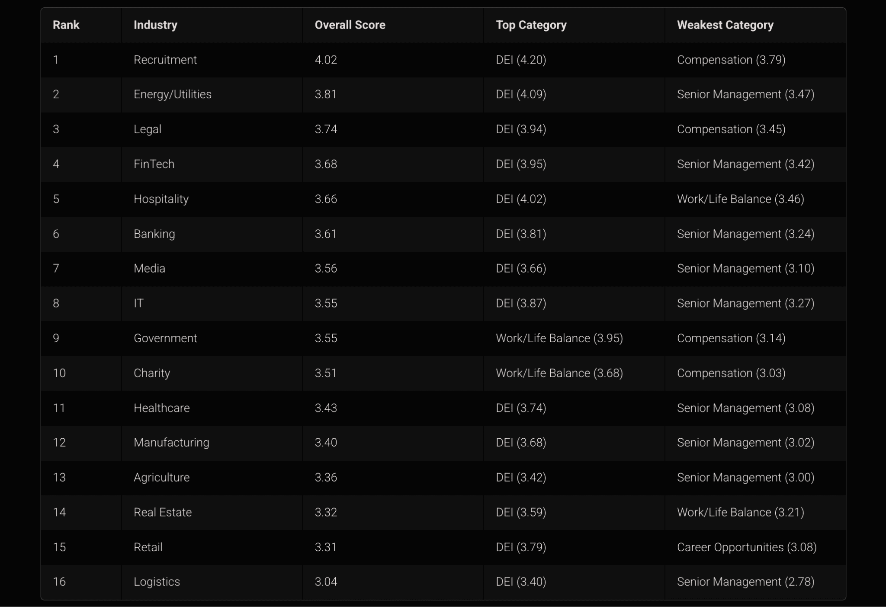Select the Healthcare row ranked 11
The image size is (886, 607).
click(162, 408)
